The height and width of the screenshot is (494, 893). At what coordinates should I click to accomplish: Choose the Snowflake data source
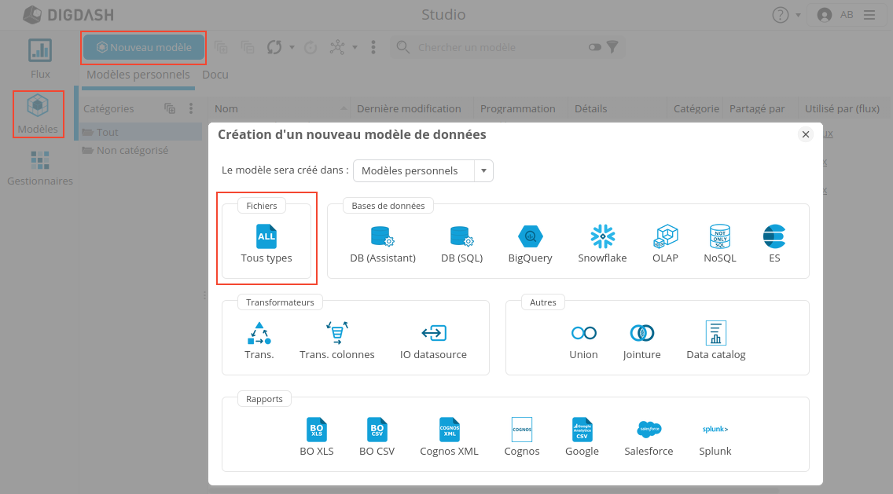coord(602,237)
